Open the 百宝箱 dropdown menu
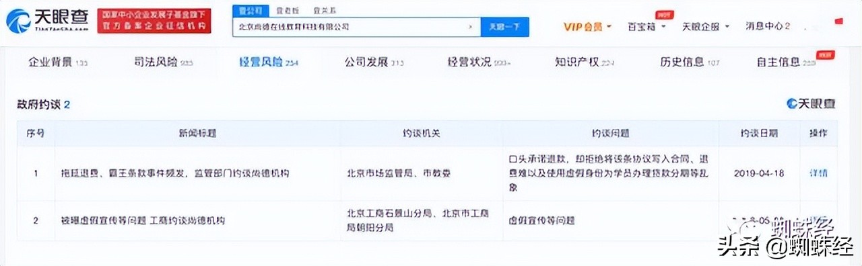Viewport: 862px width, 266px height. (x=646, y=27)
